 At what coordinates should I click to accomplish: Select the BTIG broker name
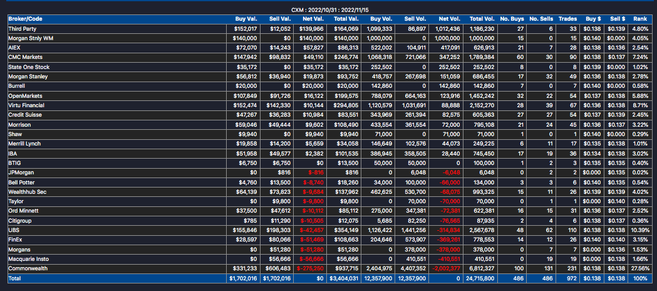pyautogui.click(x=14, y=162)
